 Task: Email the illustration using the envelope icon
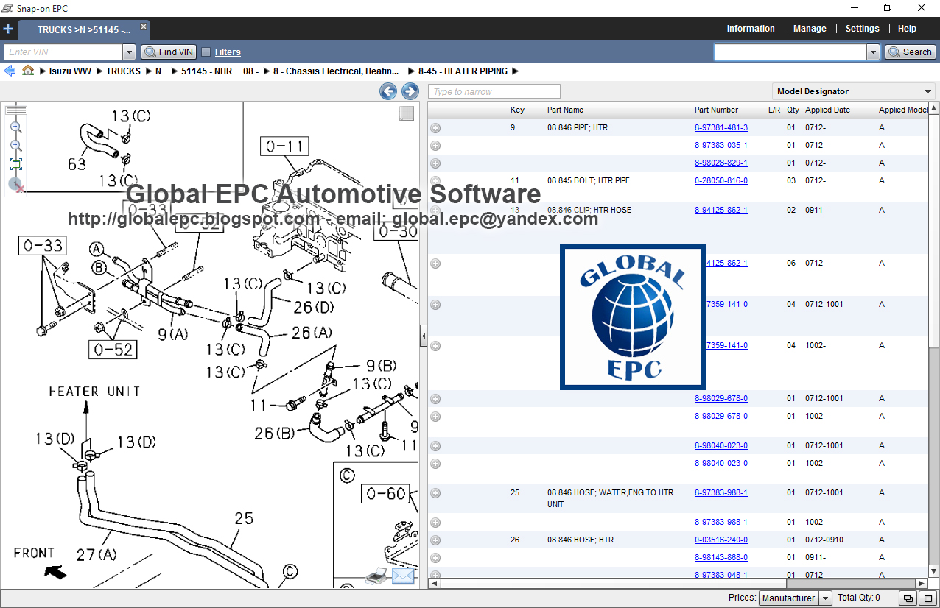pyautogui.click(x=403, y=576)
